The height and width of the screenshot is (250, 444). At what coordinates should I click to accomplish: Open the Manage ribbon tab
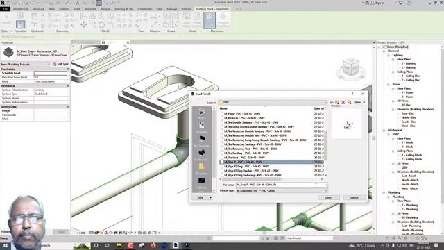coord(171,9)
